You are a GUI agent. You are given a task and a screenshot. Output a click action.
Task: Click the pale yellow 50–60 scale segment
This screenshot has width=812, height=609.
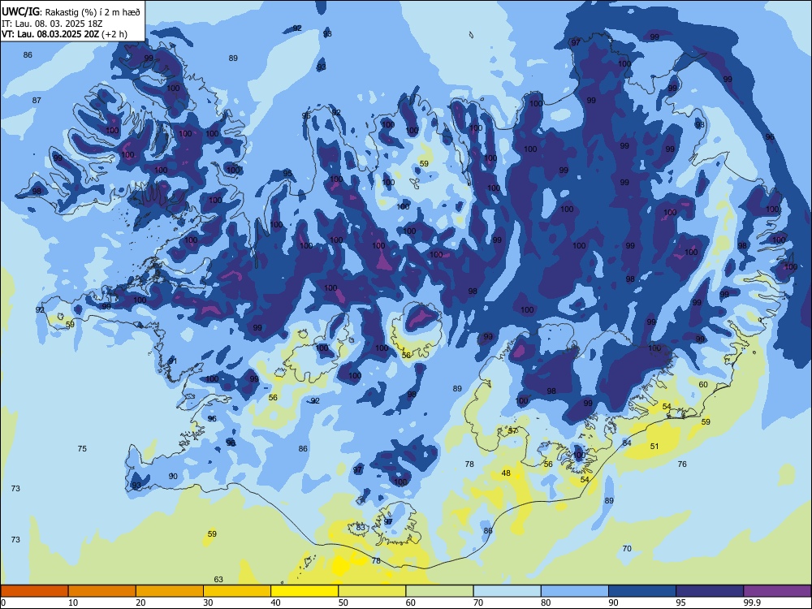[372, 591]
